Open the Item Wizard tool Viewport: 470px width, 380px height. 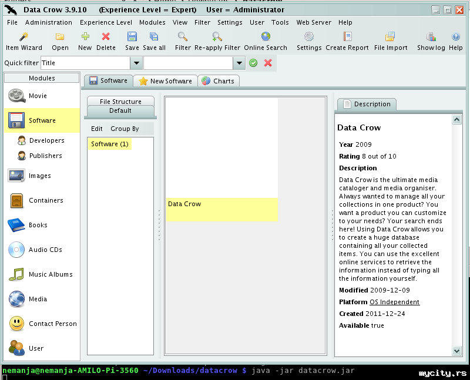coord(23,41)
